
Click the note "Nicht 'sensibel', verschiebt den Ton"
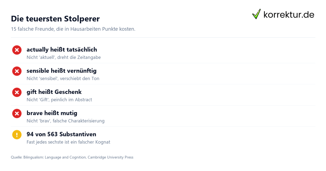(x=63, y=79)
